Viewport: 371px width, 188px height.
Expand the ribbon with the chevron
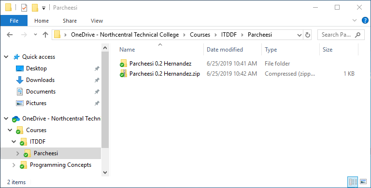(355, 20)
